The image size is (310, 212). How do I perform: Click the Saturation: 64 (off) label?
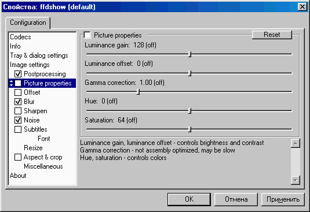111,120
